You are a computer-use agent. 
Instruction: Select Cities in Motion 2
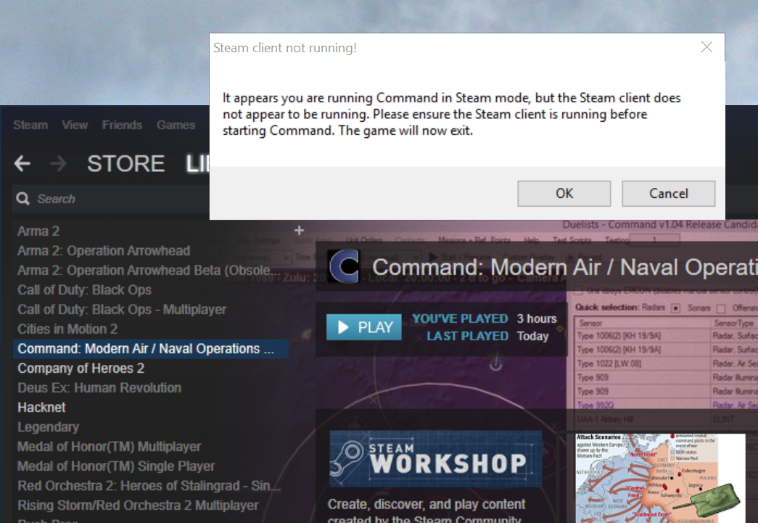click(67, 329)
